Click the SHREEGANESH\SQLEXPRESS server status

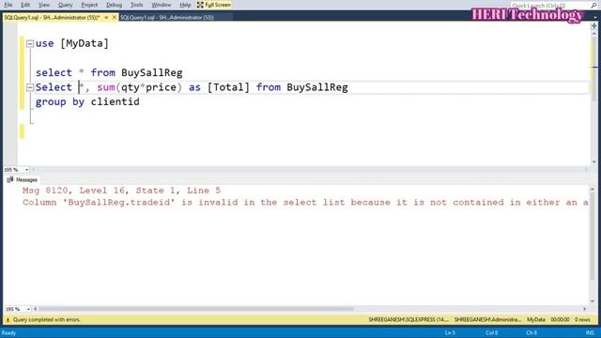(408, 319)
